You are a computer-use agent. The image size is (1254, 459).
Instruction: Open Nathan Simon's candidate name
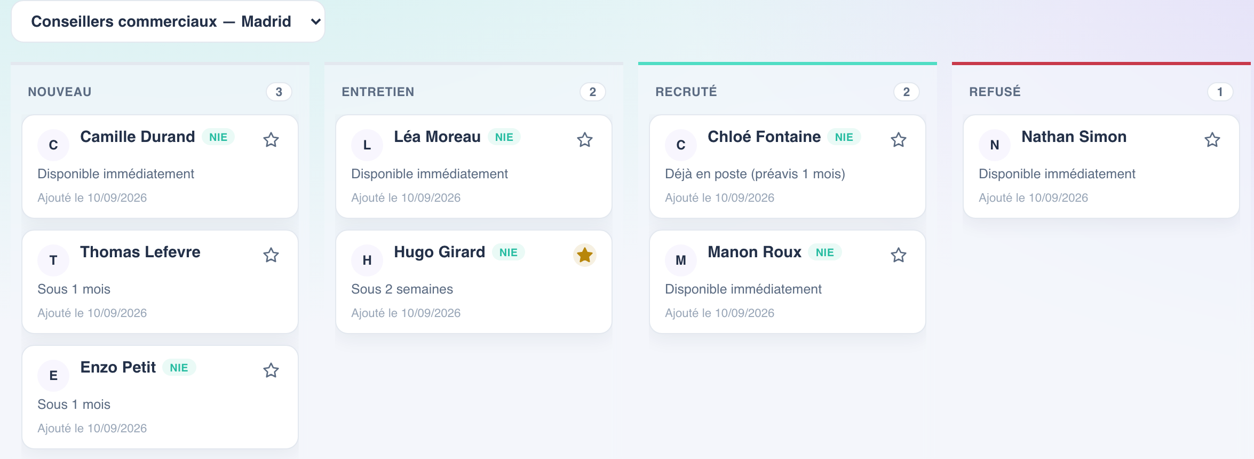click(x=1074, y=137)
